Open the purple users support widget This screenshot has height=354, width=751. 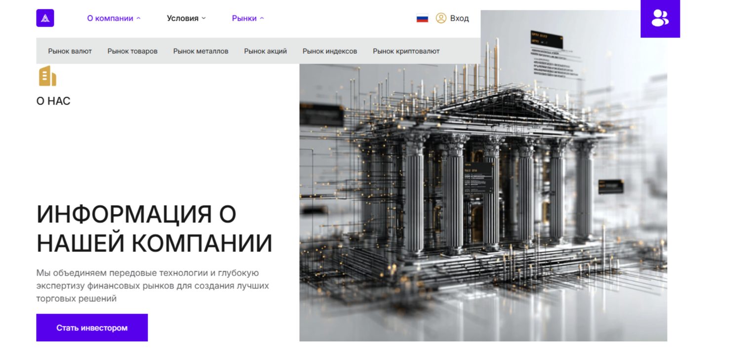point(660,18)
